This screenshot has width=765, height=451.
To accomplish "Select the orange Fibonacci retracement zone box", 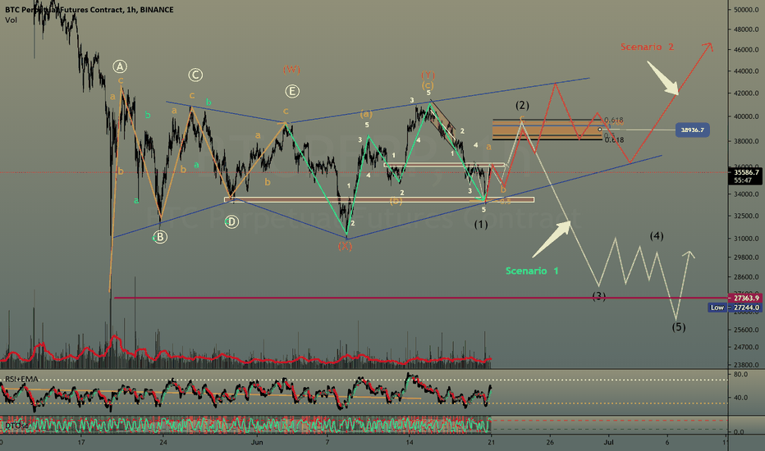I will tap(547, 130).
